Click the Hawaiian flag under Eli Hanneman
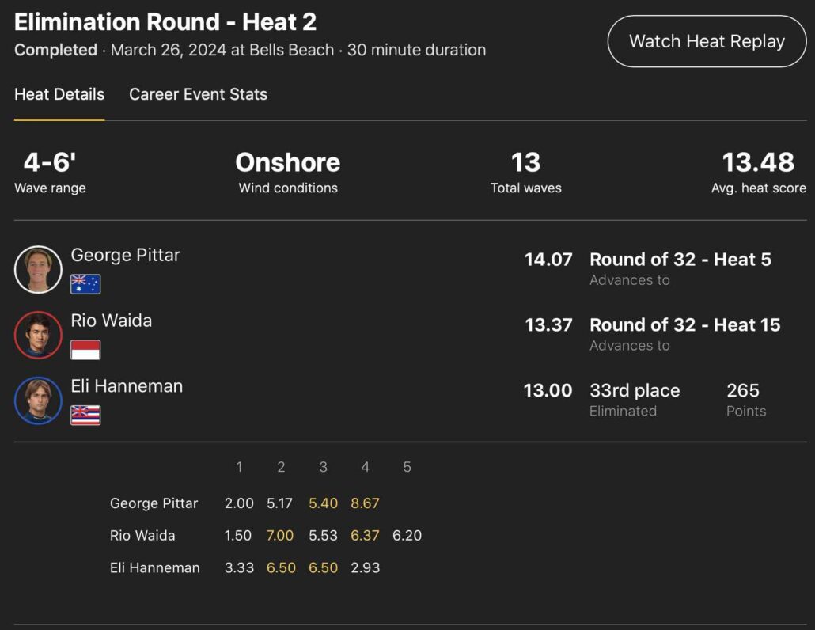 point(85,415)
